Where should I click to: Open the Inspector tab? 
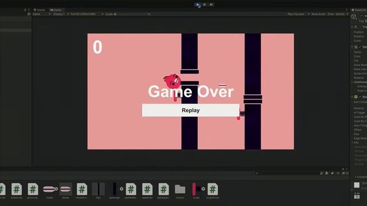point(359,10)
